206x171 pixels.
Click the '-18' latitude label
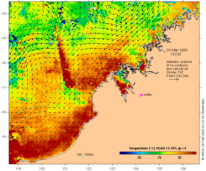tap(3, 112)
